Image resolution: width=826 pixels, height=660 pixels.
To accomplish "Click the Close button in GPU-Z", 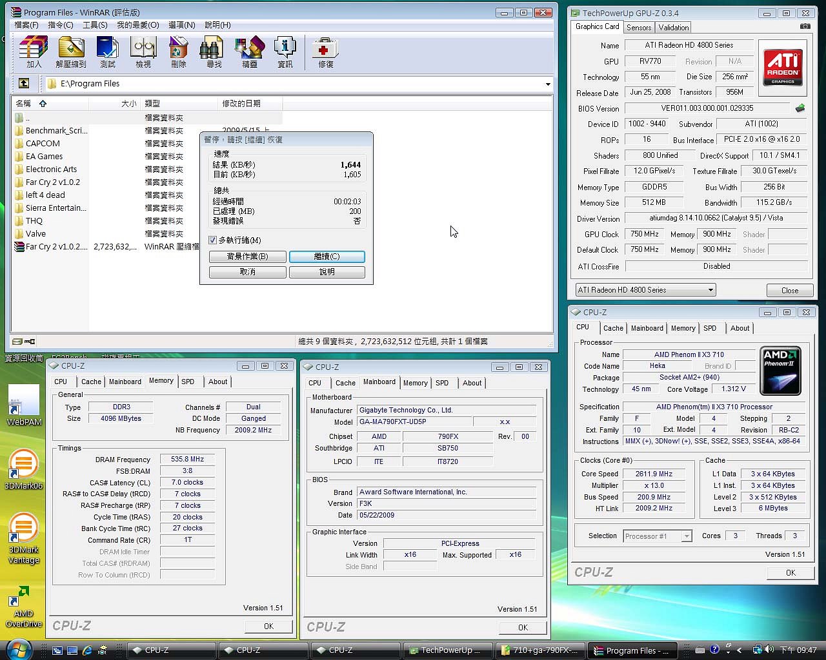I will [790, 290].
